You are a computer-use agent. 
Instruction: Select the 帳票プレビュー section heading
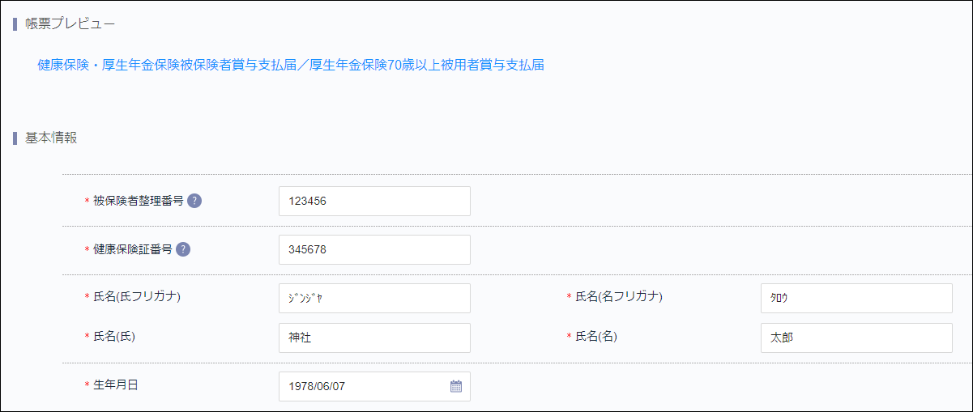point(70,23)
